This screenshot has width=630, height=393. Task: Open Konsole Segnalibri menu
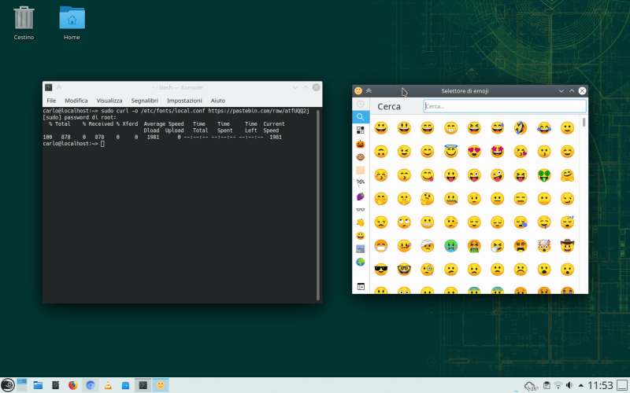click(145, 101)
